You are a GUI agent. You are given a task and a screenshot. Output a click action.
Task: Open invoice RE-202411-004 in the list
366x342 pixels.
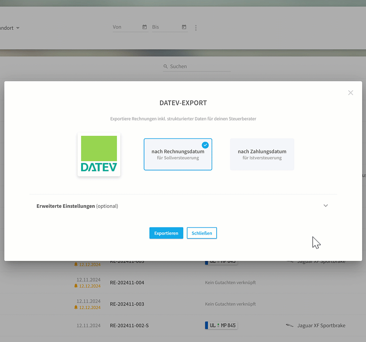(127, 282)
